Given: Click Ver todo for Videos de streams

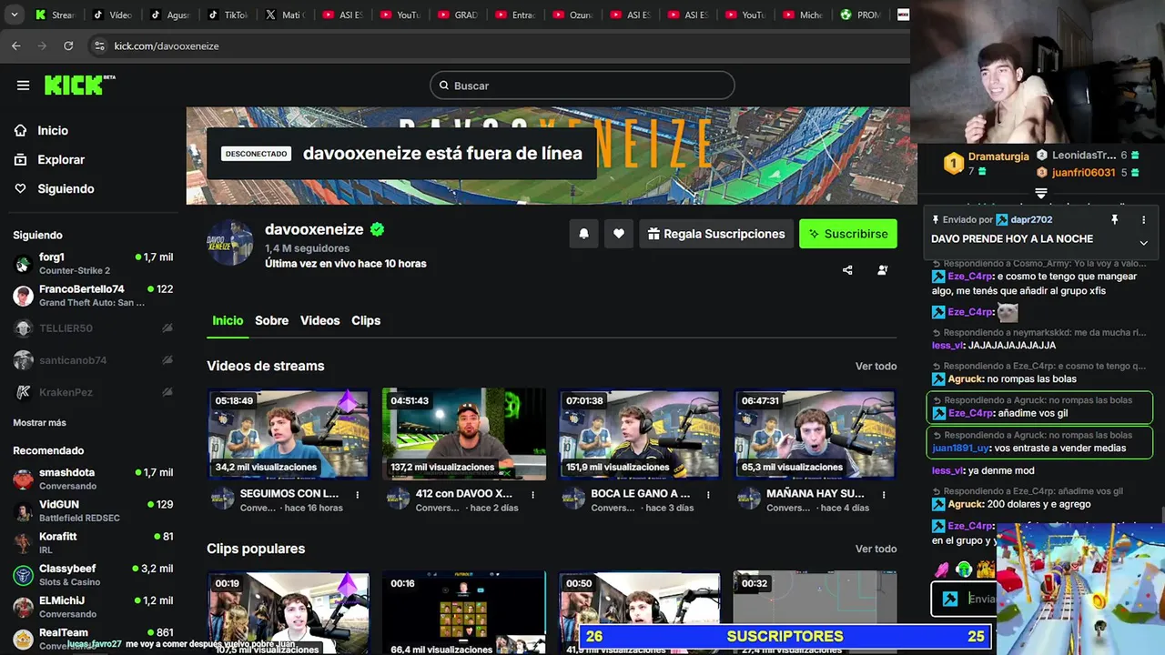Looking at the screenshot, I should (876, 366).
